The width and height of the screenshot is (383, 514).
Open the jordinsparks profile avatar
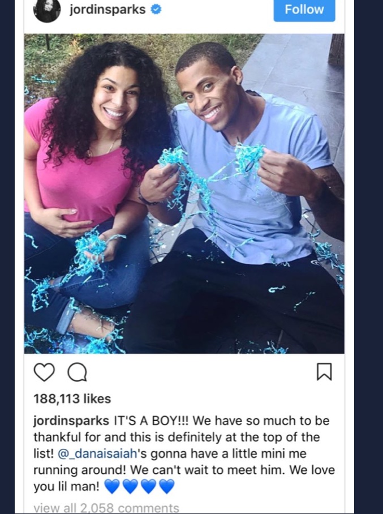(x=47, y=10)
